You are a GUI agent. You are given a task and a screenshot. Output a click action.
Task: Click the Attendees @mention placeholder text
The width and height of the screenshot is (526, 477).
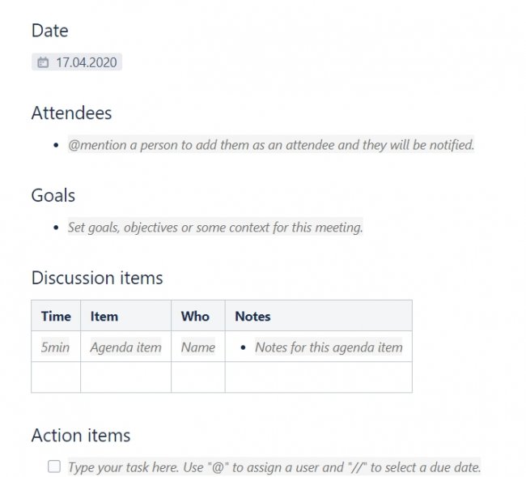270,145
